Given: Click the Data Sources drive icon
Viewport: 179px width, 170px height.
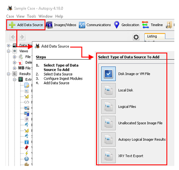Looking at the screenshot, I should (15, 46).
